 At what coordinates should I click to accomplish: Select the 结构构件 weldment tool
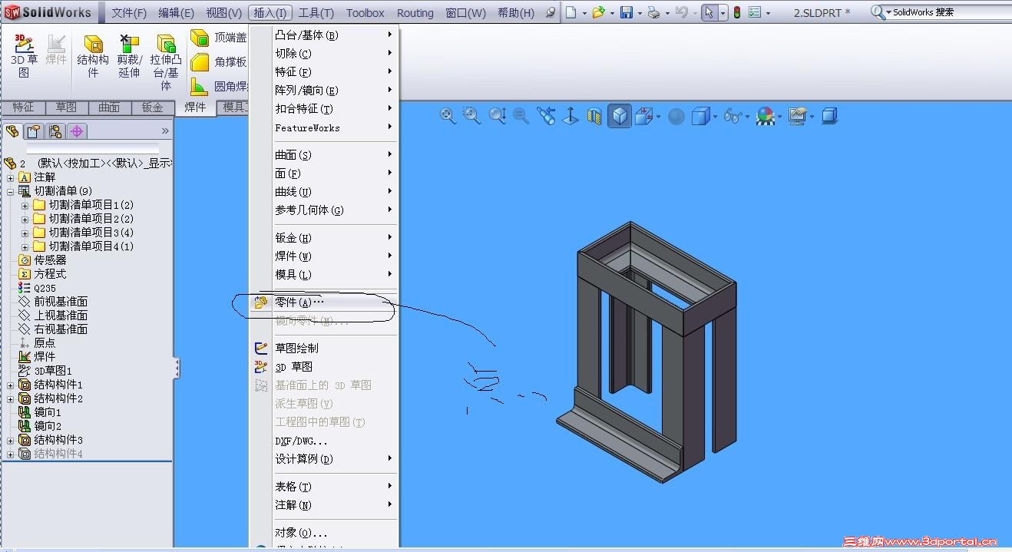pyautogui.click(x=93, y=56)
